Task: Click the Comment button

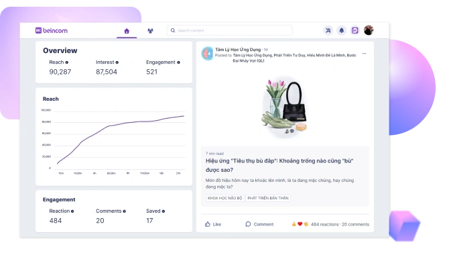Action: point(259,224)
